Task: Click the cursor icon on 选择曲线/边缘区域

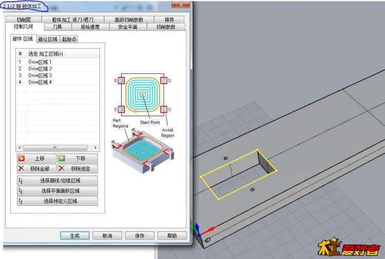Action: (x=21, y=181)
